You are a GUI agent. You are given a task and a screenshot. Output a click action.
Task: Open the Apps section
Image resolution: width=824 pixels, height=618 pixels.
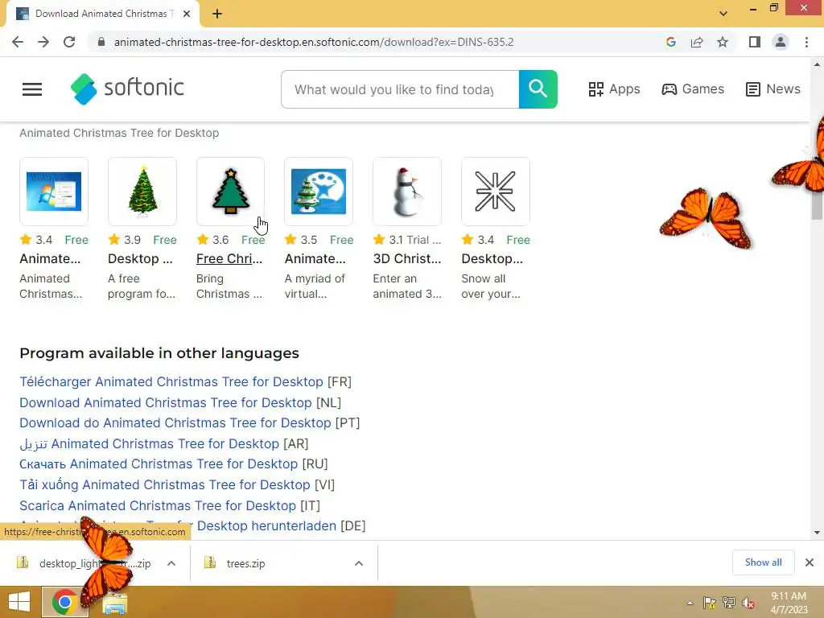coord(614,89)
